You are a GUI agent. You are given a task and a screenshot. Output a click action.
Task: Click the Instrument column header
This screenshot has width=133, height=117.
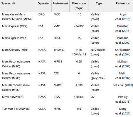(60, 4)
